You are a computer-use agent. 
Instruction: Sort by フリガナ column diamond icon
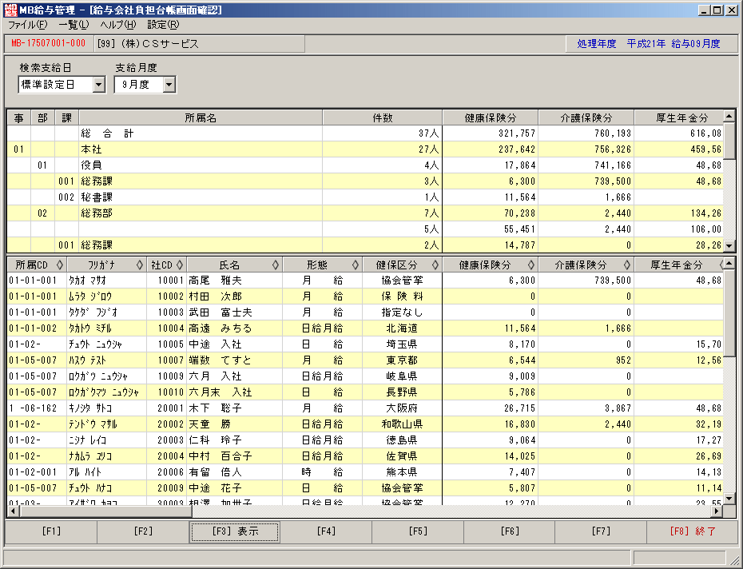click(x=139, y=265)
